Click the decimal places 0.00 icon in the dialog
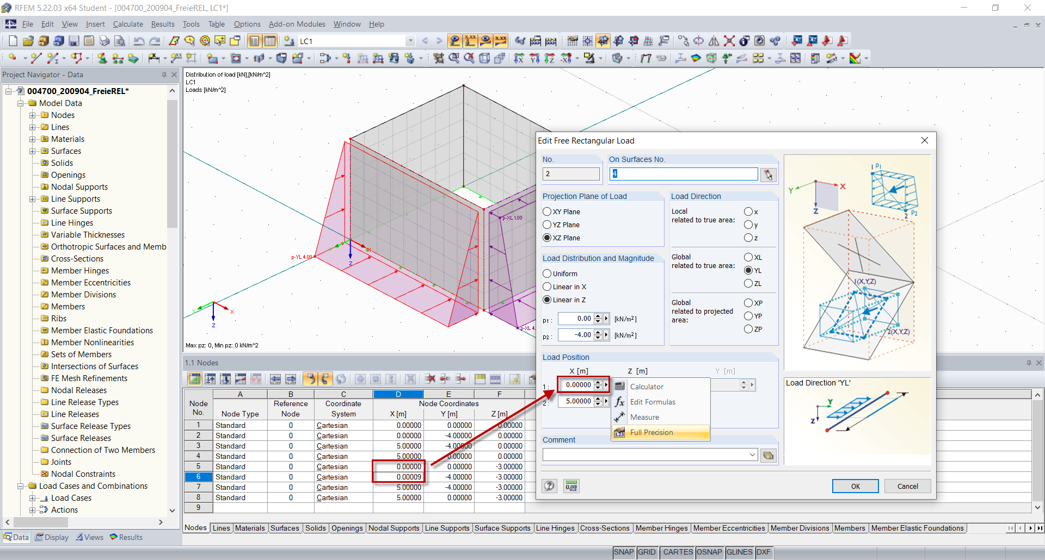The height and width of the screenshot is (560, 1045). (x=571, y=486)
